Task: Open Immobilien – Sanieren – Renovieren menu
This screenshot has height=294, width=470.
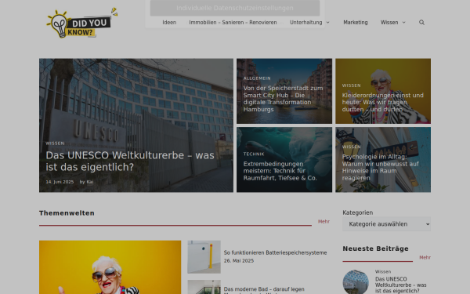Action: click(233, 23)
